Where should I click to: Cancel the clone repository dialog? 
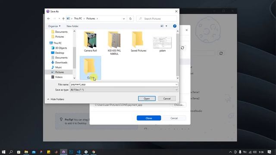[x=174, y=118]
